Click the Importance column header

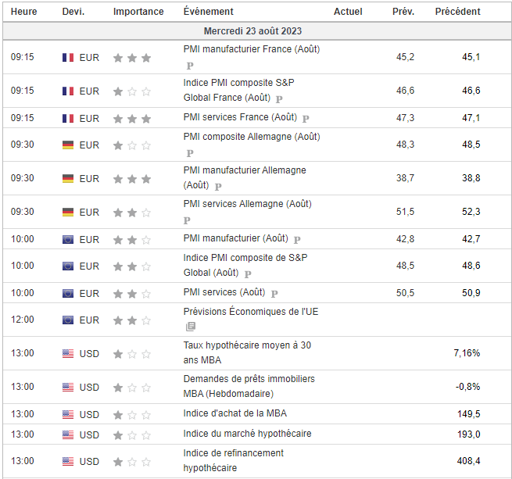(x=138, y=12)
